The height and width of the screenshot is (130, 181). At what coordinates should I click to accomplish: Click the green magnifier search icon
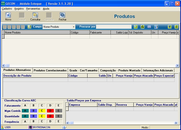point(136,27)
